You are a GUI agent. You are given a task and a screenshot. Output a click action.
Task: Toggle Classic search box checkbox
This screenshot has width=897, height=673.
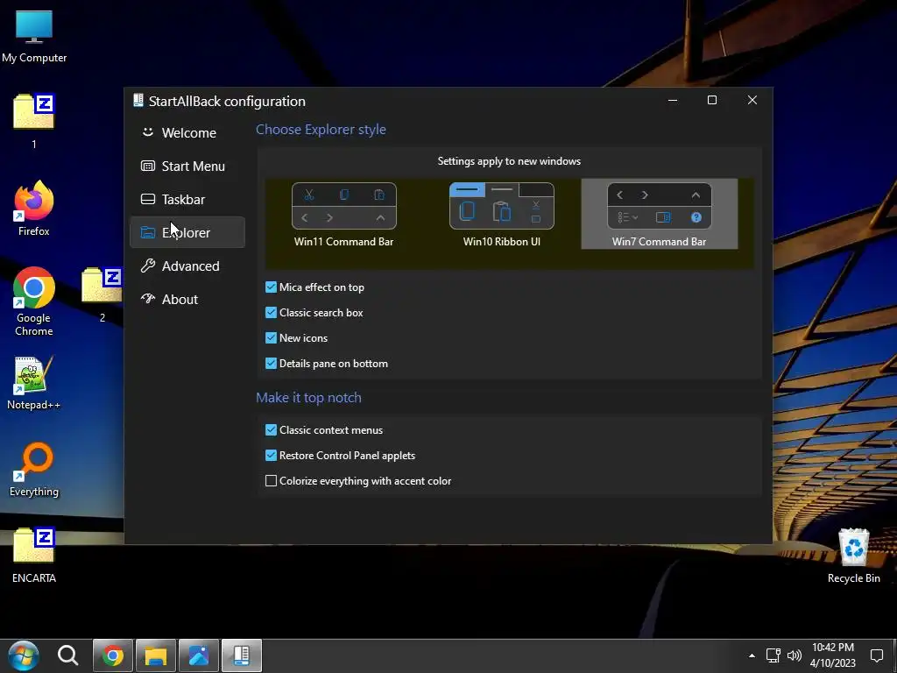coord(272,313)
